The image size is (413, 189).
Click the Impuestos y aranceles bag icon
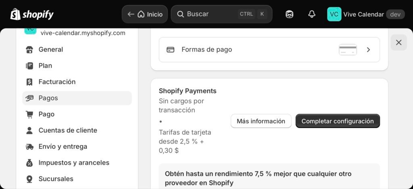tap(29, 163)
